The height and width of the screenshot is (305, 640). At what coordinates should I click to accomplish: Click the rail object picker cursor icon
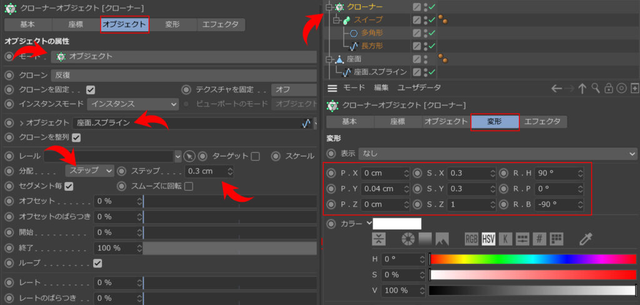pyautogui.click(x=189, y=155)
